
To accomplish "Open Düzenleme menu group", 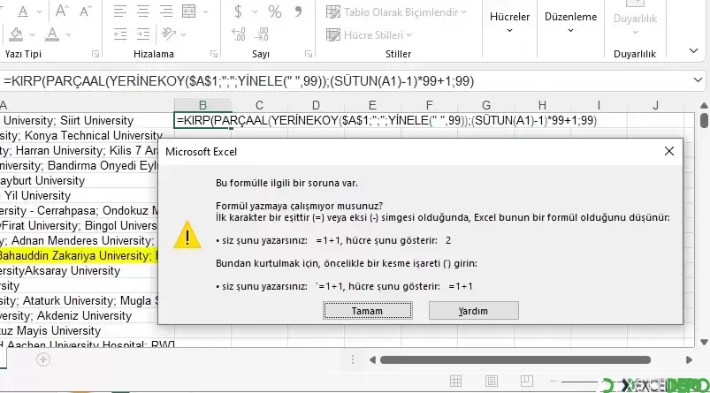I will coord(570,23).
